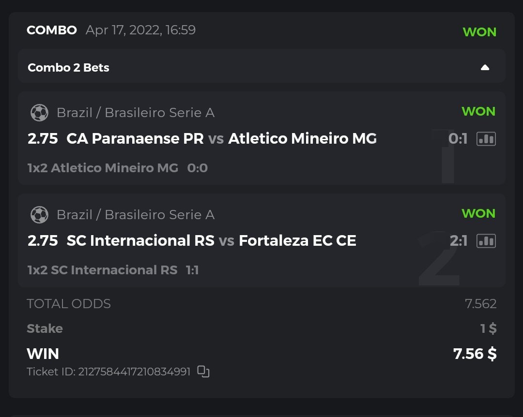Select Fortaleza EC CE team name
This screenshot has width=523, height=417.
(297, 240)
